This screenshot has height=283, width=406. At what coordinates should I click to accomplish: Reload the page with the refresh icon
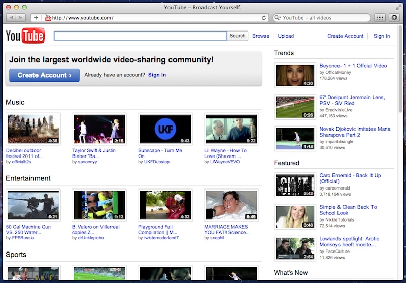click(264, 18)
